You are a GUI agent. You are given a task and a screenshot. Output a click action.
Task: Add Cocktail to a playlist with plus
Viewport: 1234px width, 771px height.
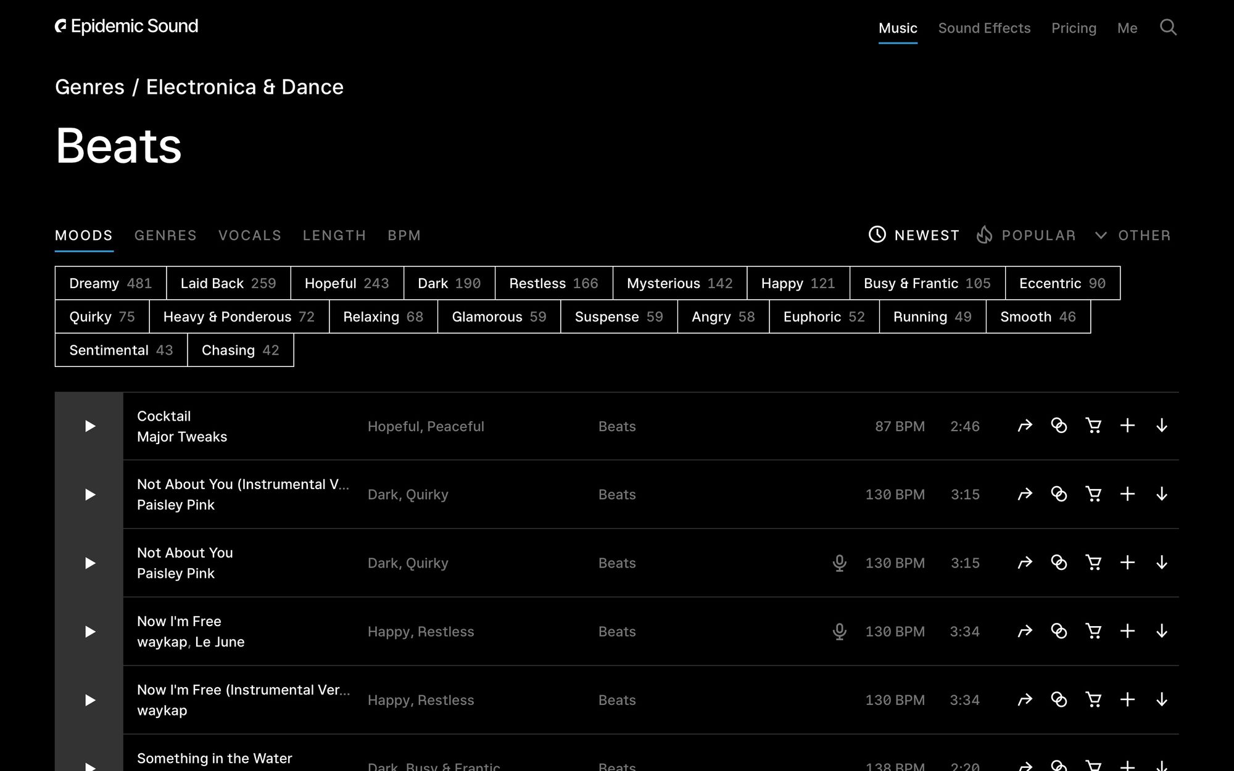tap(1127, 426)
